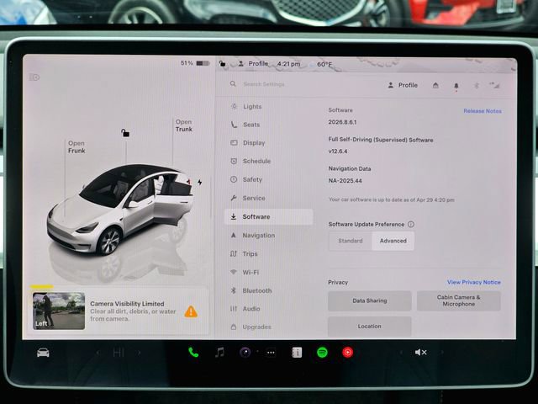Raise volume with arrow right of speaker
Screen dimensions: 538x404
point(442,353)
